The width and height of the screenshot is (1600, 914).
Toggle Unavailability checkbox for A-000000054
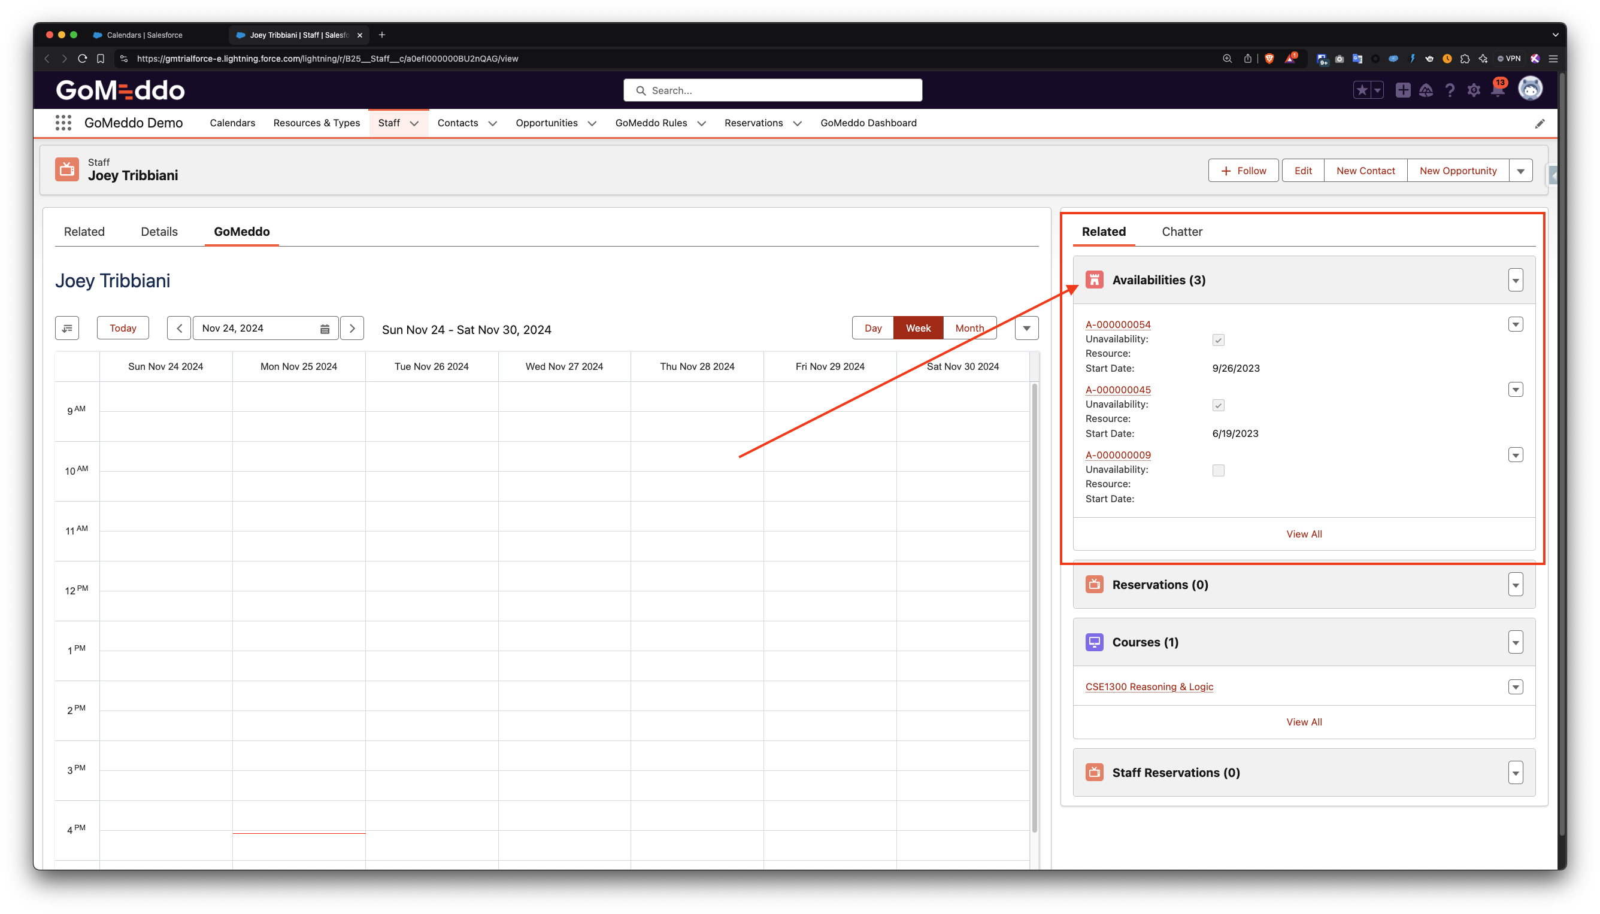click(1218, 340)
